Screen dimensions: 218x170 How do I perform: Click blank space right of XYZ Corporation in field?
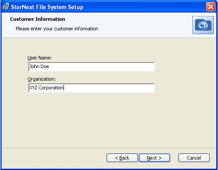(x=109, y=88)
